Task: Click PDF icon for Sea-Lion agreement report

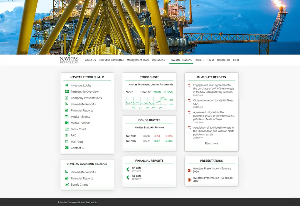Action: click(189, 85)
